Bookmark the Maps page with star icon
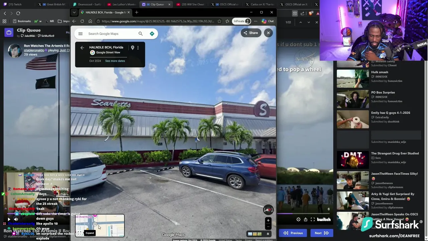Viewport: 428px width, 241px height. pos(219,21)
